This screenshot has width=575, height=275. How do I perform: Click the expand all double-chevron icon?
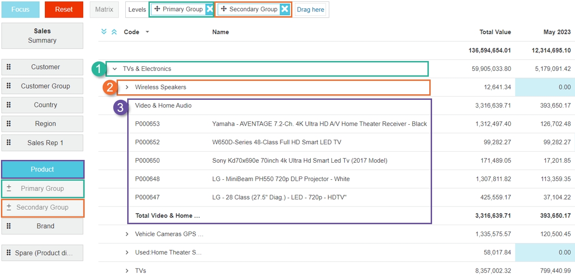click(104, 32)
